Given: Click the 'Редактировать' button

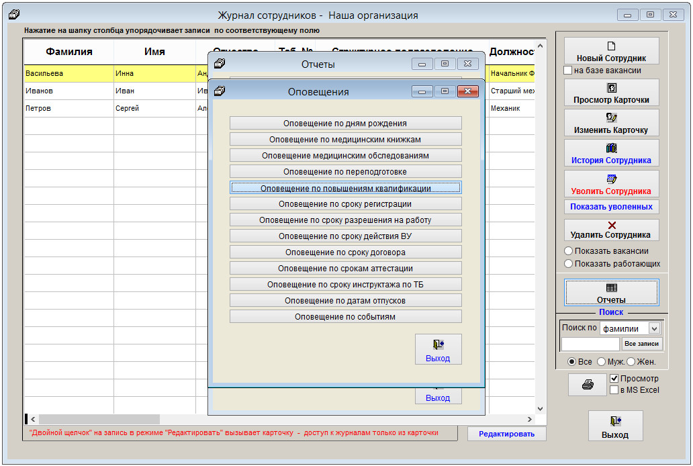Looking at the screenshot, I should [506, 434].
